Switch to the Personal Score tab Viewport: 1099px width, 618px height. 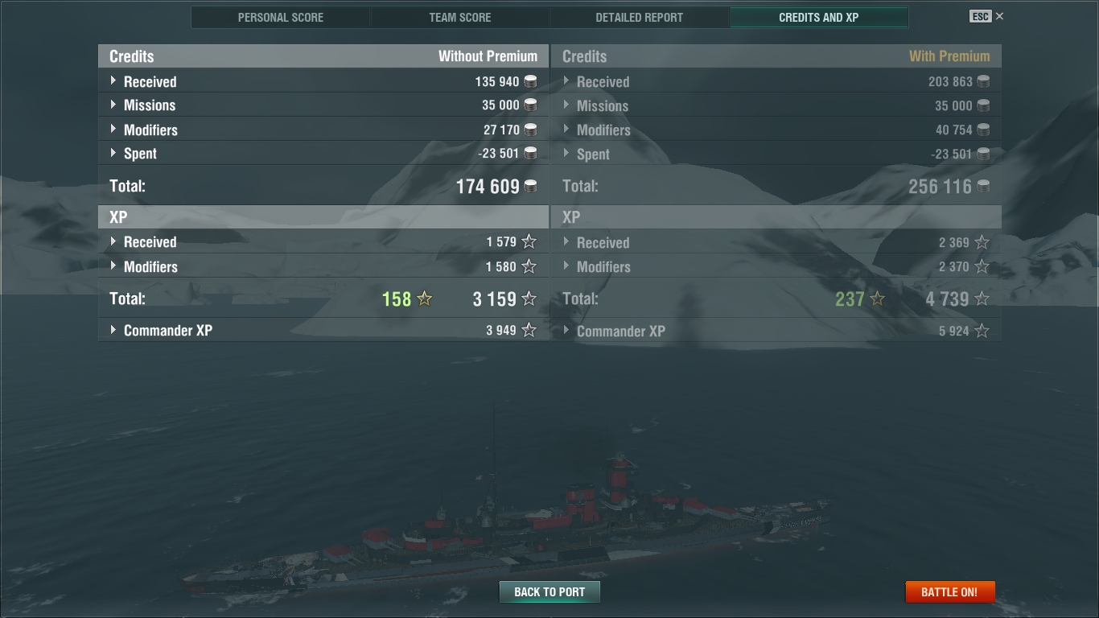tap(281, 17)
